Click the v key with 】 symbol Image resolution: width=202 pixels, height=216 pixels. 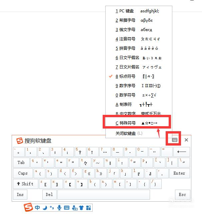pyautogui.click(x=82, y=184)
